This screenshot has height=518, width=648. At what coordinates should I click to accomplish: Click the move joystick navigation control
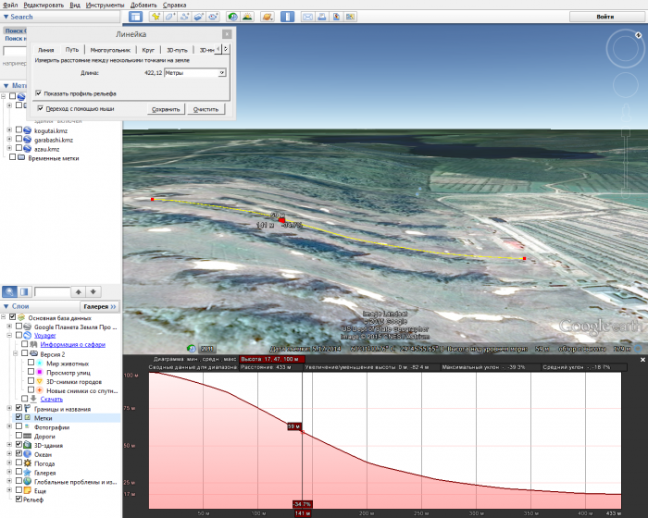(625, 84)
